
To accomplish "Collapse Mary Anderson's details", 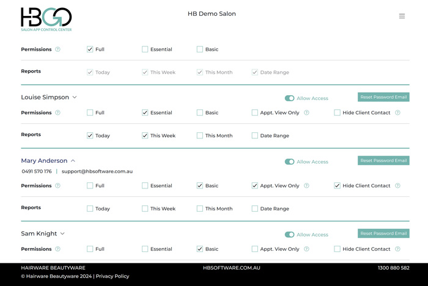I will pyautogui.click(x=73, y=161).
